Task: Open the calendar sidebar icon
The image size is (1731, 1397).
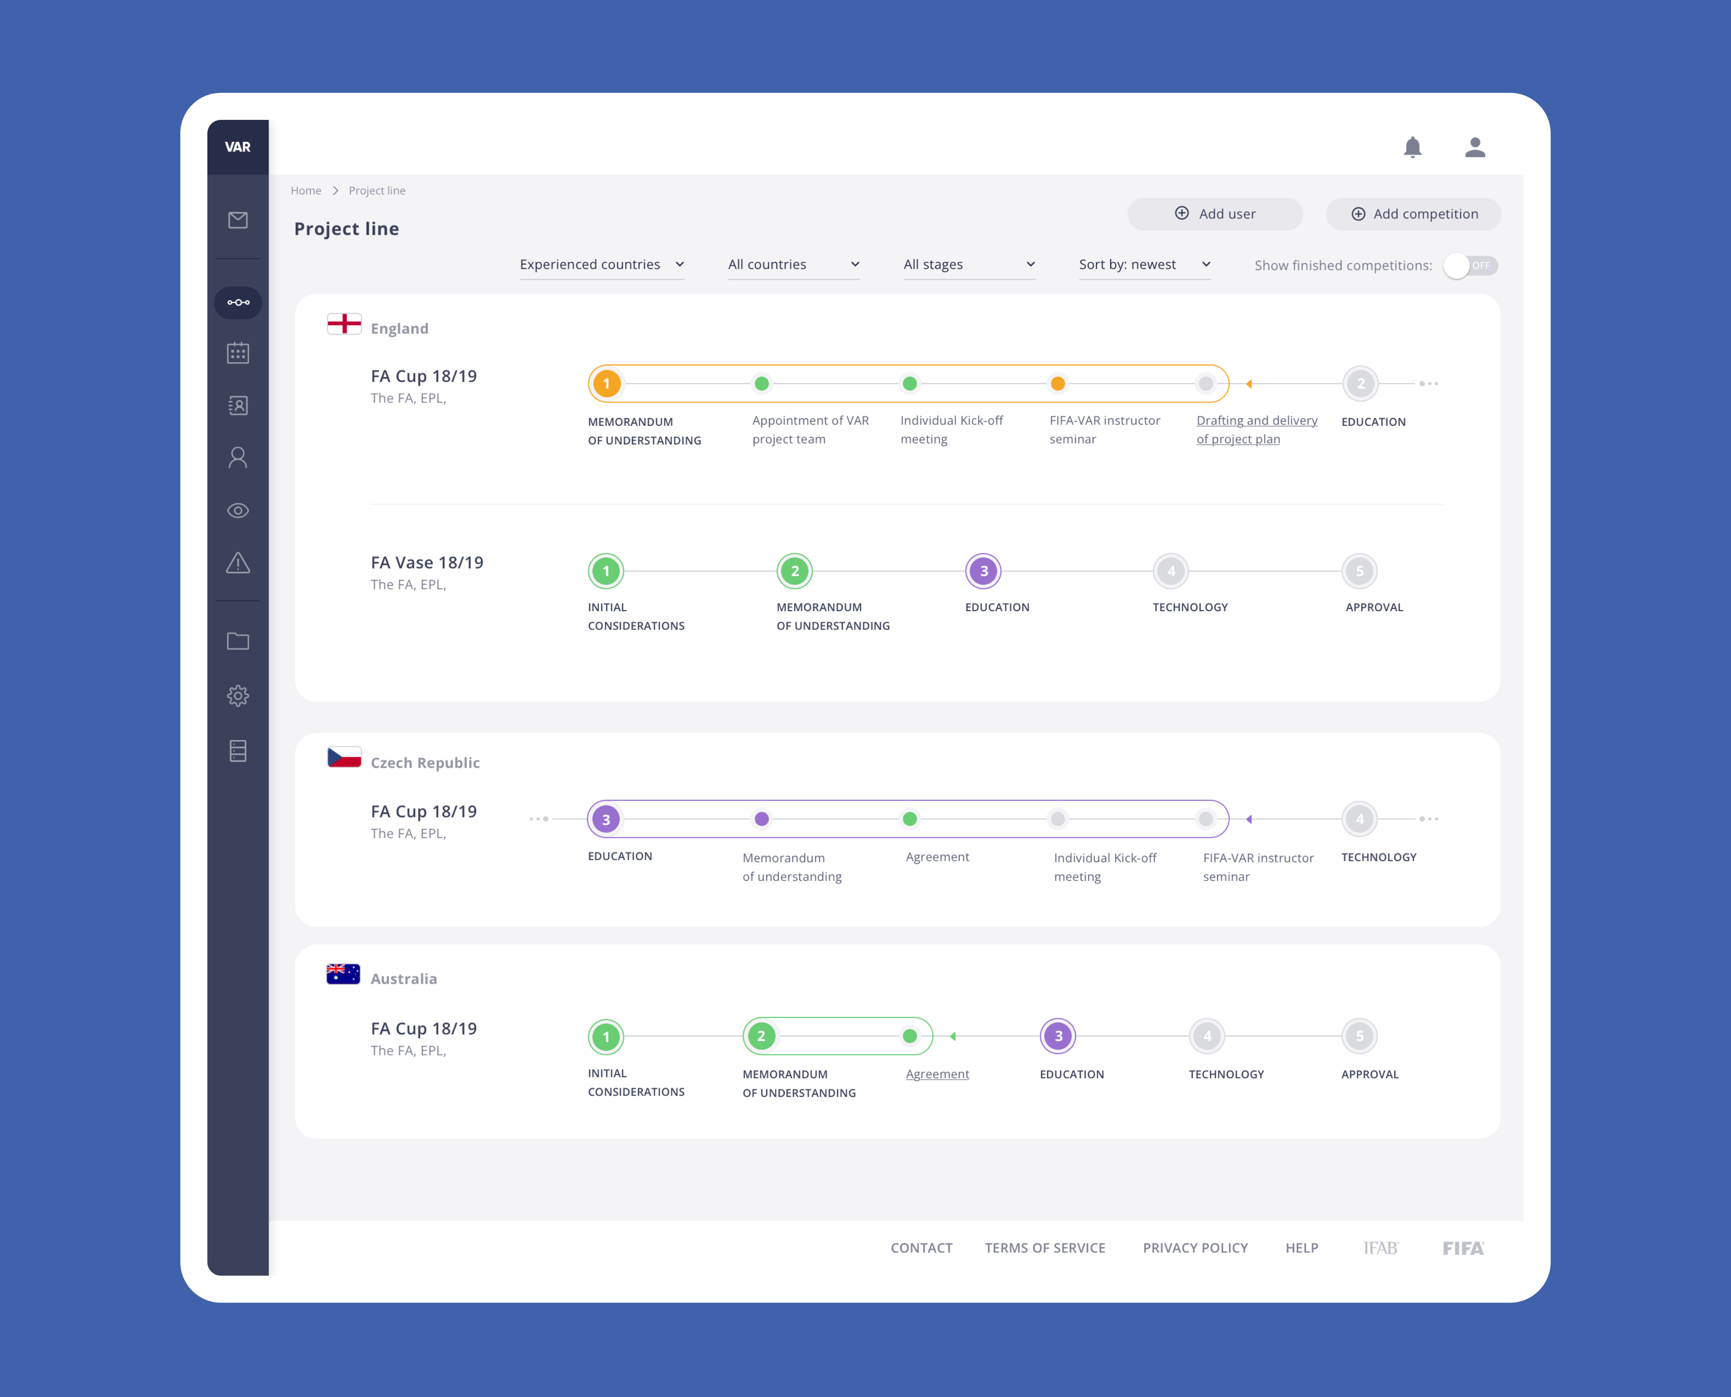Action: 238,353
